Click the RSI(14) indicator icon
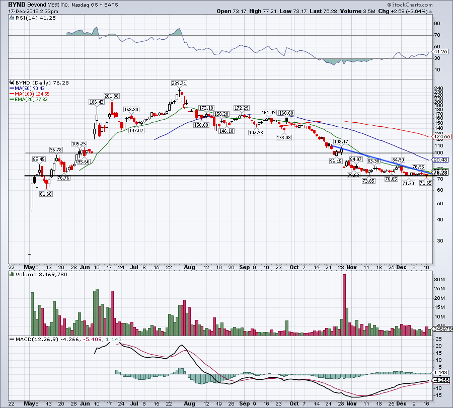Viewport: 453px width, 408px height. tap(12, 18)
